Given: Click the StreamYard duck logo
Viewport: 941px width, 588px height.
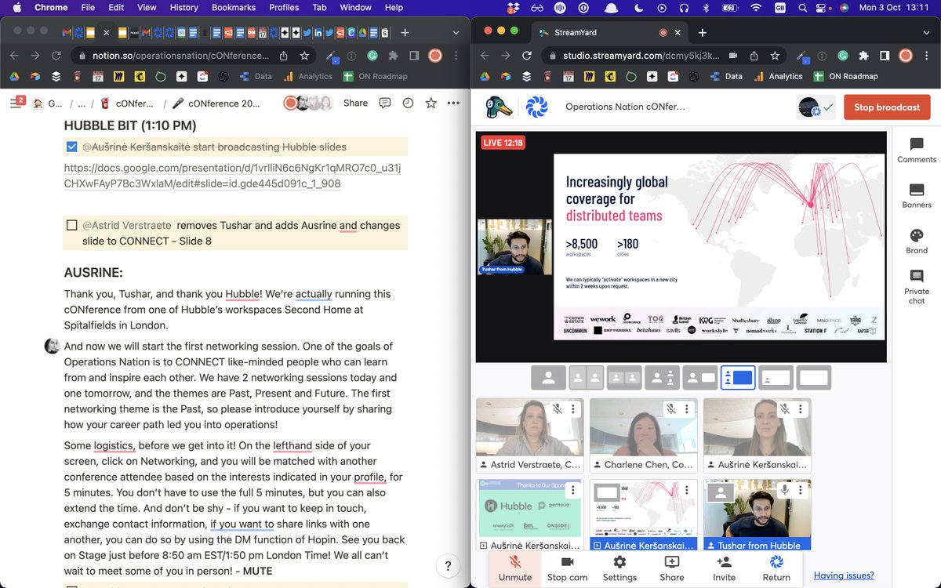Looking at the screenshot, I should point(497,107).
